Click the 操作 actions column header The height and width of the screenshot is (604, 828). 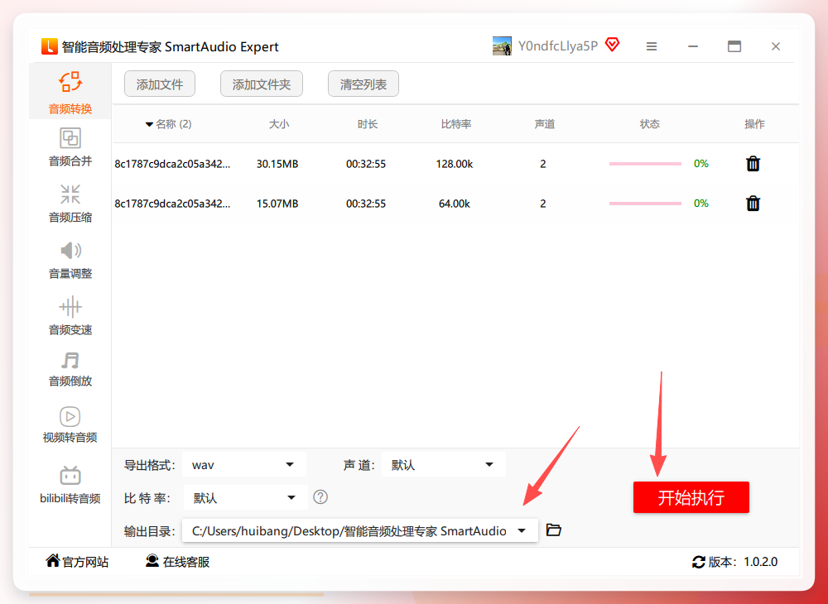[x=754, y=124]
